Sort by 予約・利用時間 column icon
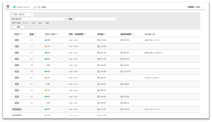The image size is (212, 122). tap(85, 34)
